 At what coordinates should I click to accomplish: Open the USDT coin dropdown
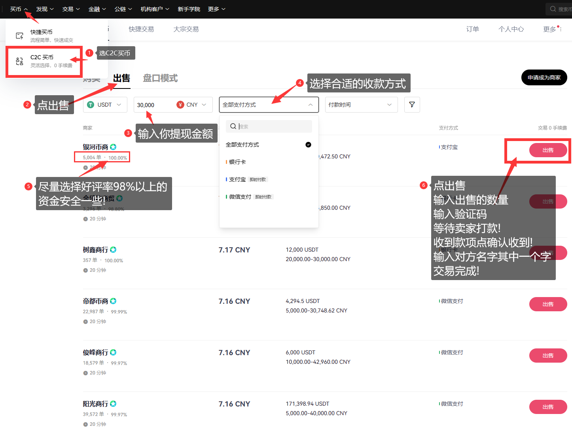pos(105,105)
